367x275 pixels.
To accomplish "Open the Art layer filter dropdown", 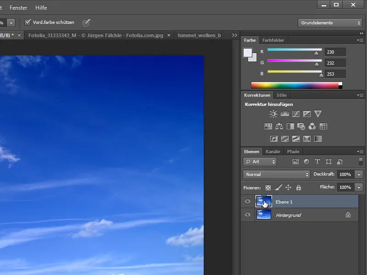I will pyautogui.click(x=260, y=162).
